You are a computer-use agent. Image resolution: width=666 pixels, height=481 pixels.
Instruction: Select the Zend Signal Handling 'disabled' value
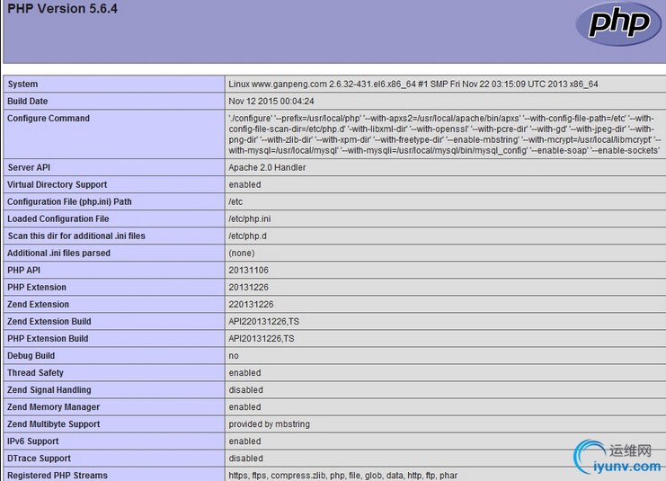246,389
